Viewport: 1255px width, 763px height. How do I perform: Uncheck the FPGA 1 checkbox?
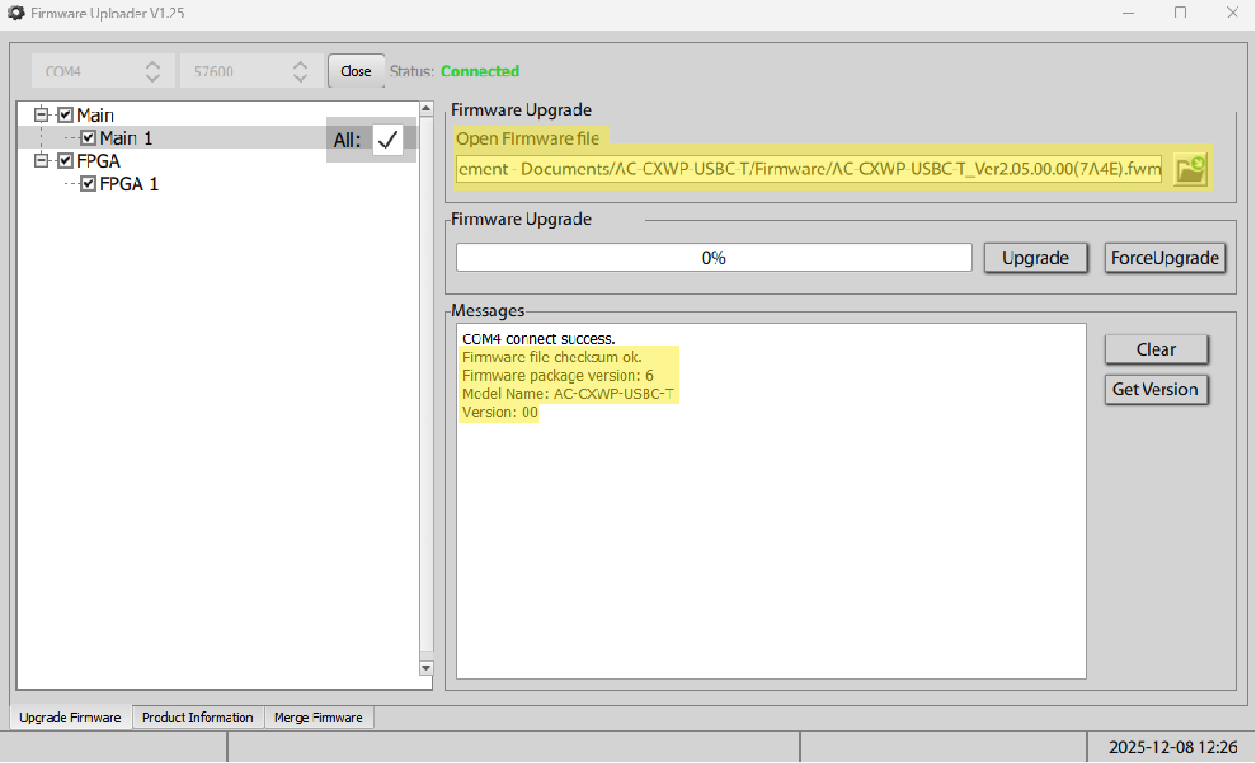click(89, 184)
